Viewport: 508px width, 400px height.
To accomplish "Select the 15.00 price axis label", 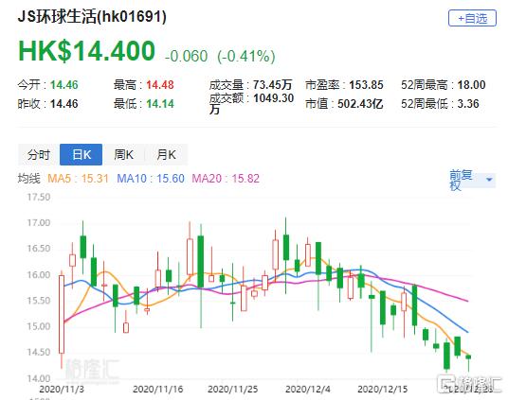I will tap(39, 326).
